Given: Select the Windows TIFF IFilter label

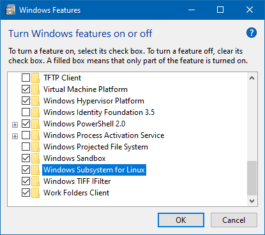Looking at the screenshot, I should coord(77,181).
